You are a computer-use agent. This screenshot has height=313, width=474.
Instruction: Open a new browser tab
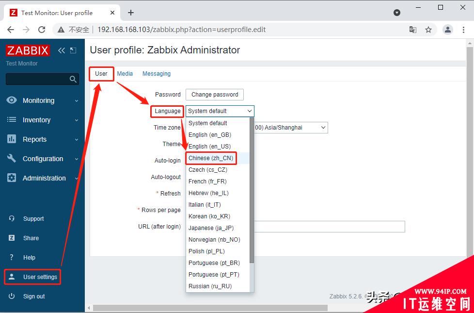(130, 13)
